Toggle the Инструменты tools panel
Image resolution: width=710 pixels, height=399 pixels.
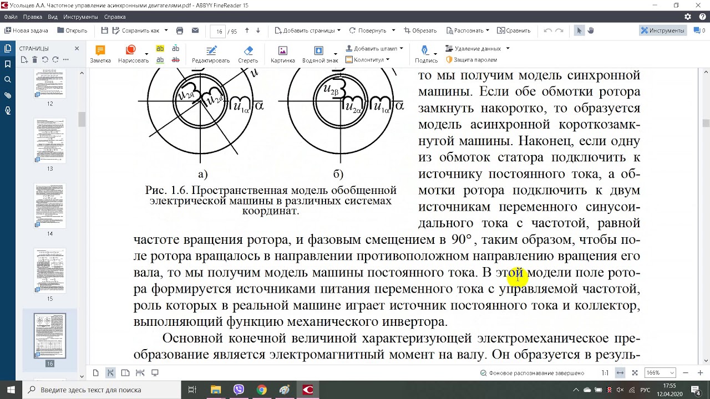click(663, 30)
